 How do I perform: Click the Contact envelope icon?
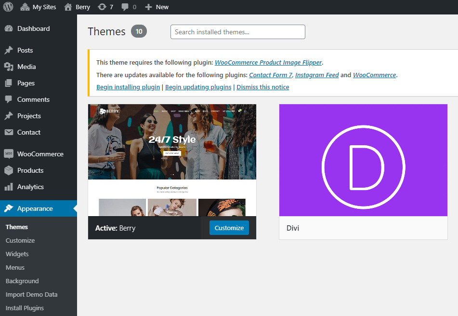point(9,132)
